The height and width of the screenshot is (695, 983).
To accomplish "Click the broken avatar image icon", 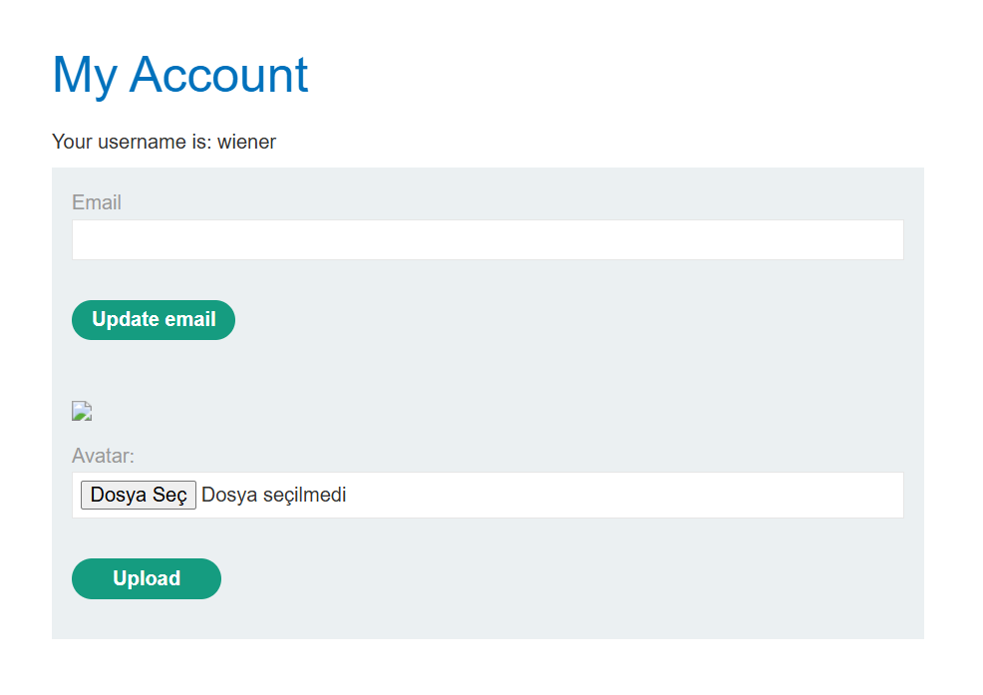I will click(82, 411).
